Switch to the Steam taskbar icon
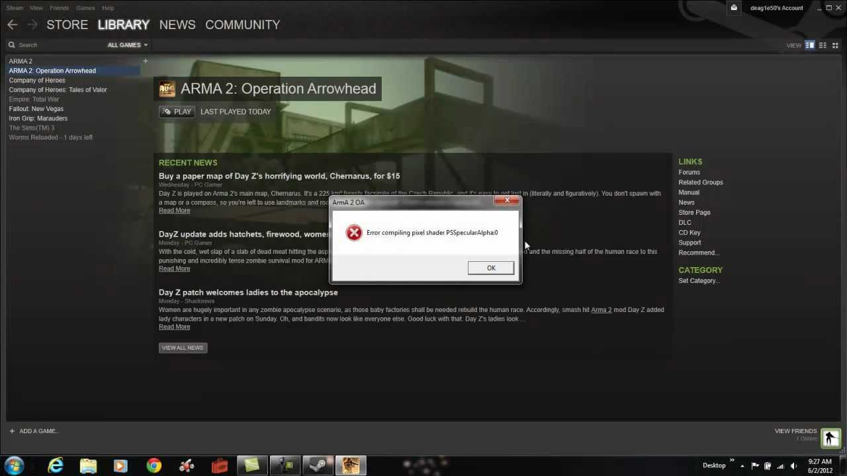The image size is (847, 476). pos(317,465)
